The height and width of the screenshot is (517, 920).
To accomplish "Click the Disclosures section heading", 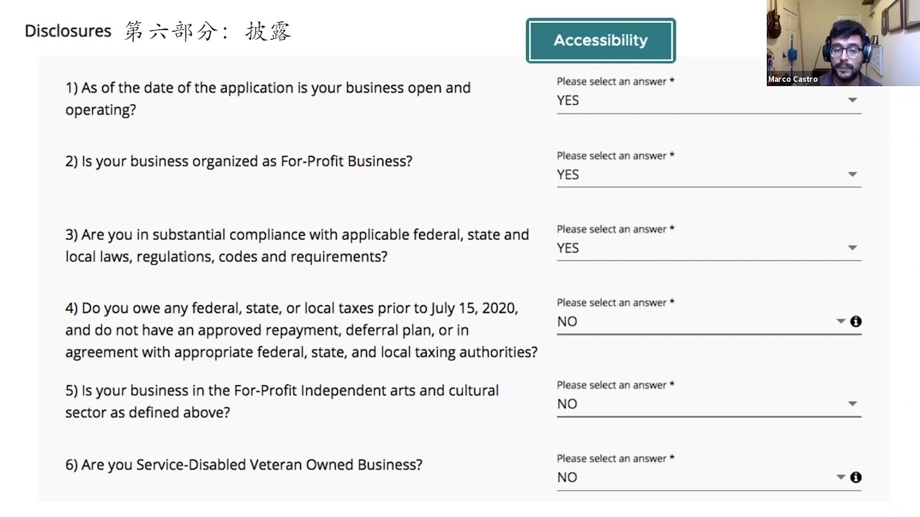I will point(68,32).
